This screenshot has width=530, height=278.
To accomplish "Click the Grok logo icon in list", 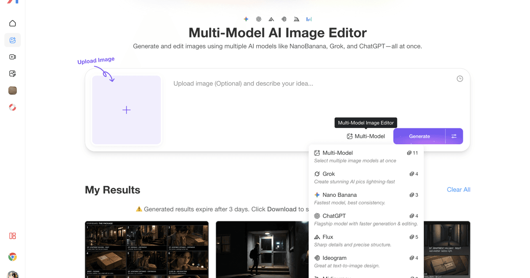I will click(x=317, y=174).
